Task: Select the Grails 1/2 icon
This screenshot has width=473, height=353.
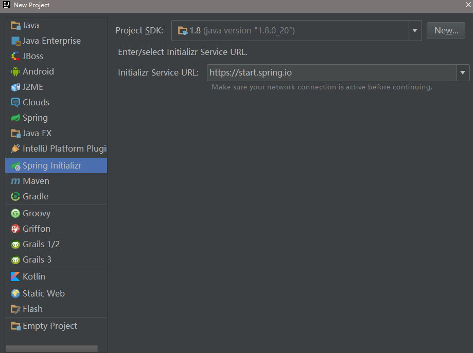Action: pyautogui.click(x=15, y=244)
